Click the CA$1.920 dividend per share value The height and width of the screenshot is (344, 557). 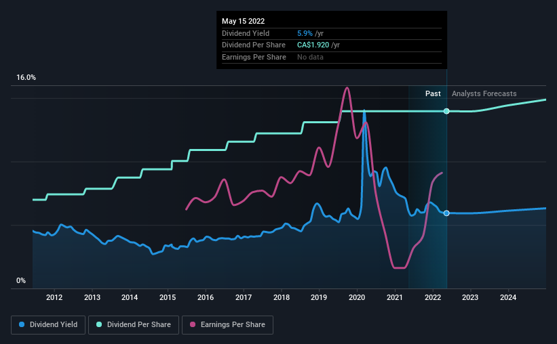pos(313,45)
